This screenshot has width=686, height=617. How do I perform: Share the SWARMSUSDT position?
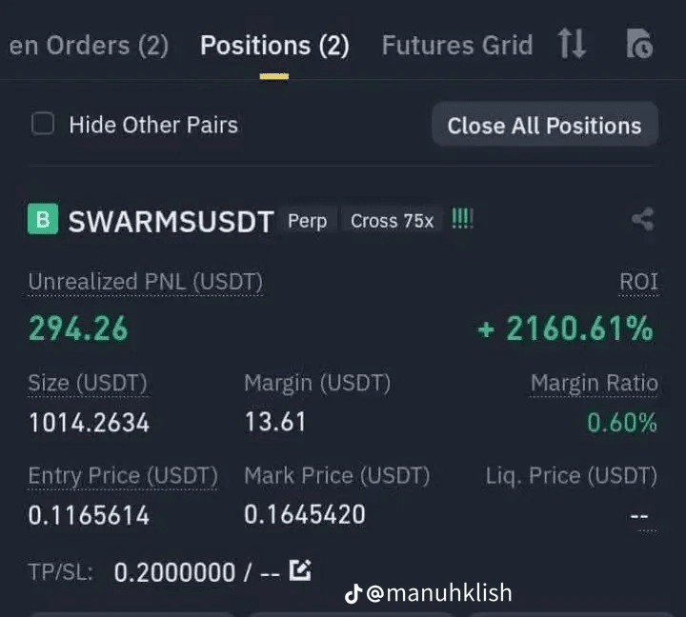tap(643, 220)
